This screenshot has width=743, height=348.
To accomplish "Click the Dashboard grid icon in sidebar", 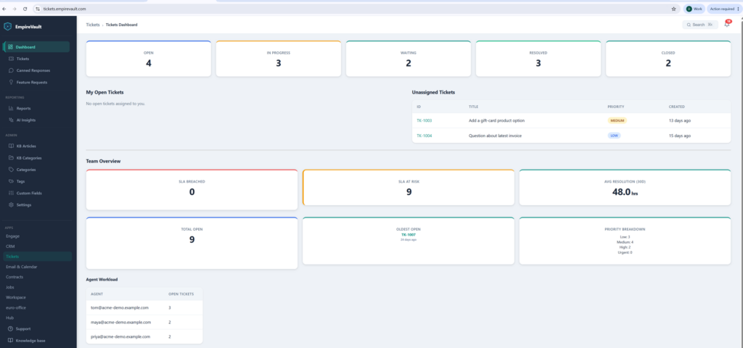I will click(x=10, y=47).
